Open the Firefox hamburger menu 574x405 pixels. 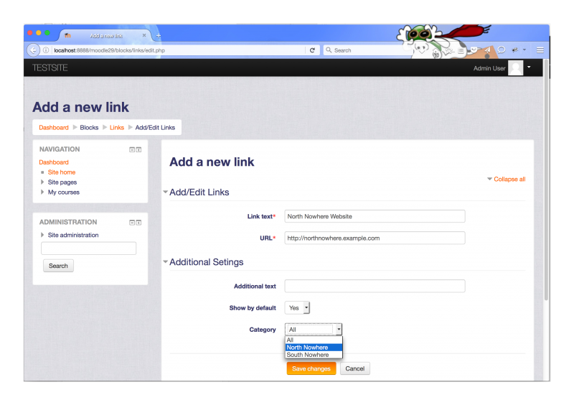pos(540,50)
